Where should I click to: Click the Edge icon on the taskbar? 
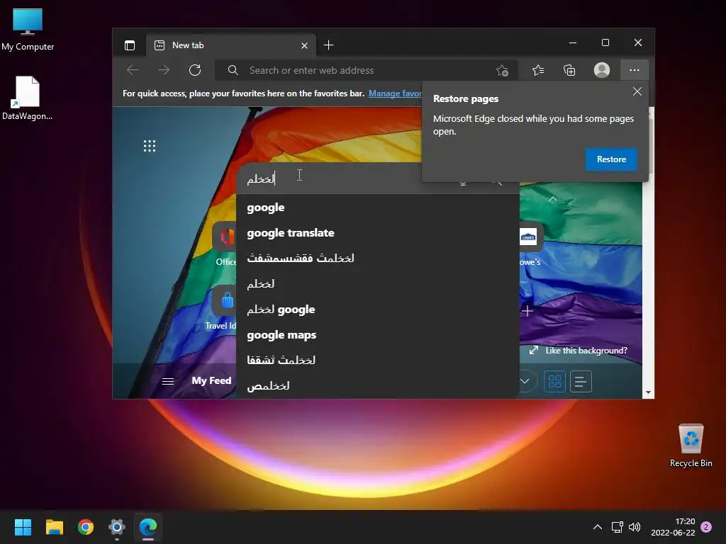148,527
